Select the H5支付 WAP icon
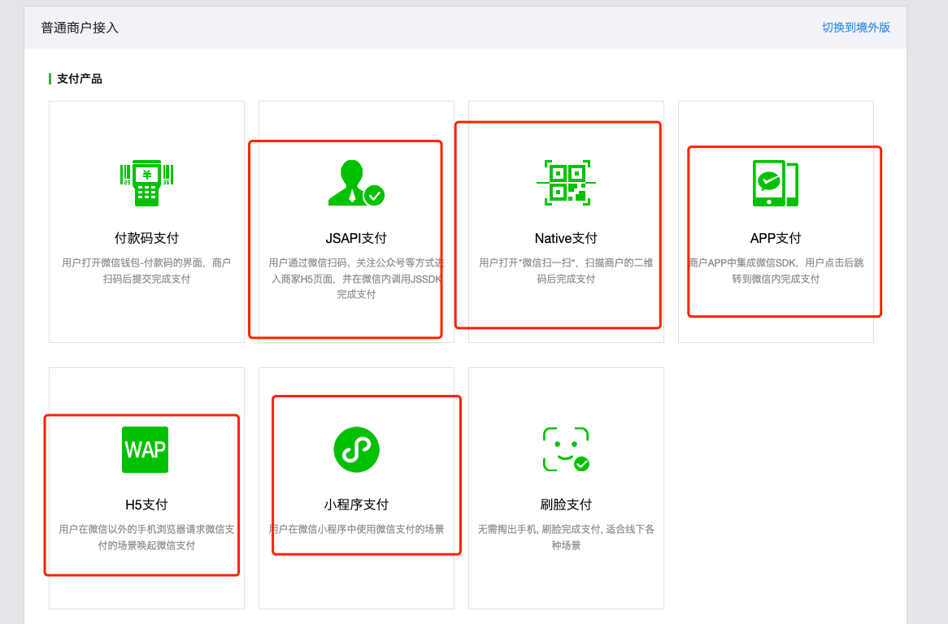Image resolution: width=948 pixels, height=624 pixels. pyautogui.click(x=145, y=449)
